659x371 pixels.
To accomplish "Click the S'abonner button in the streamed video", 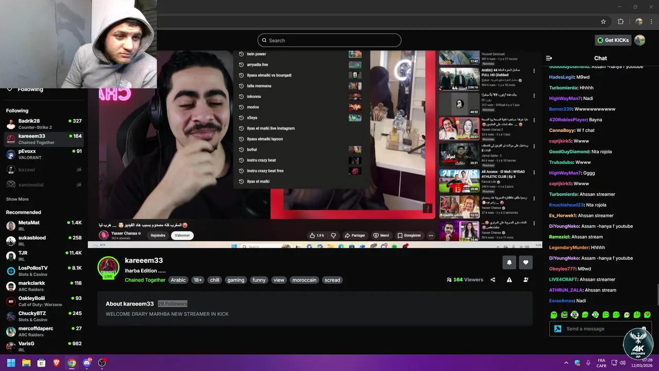I will [182, 235].
